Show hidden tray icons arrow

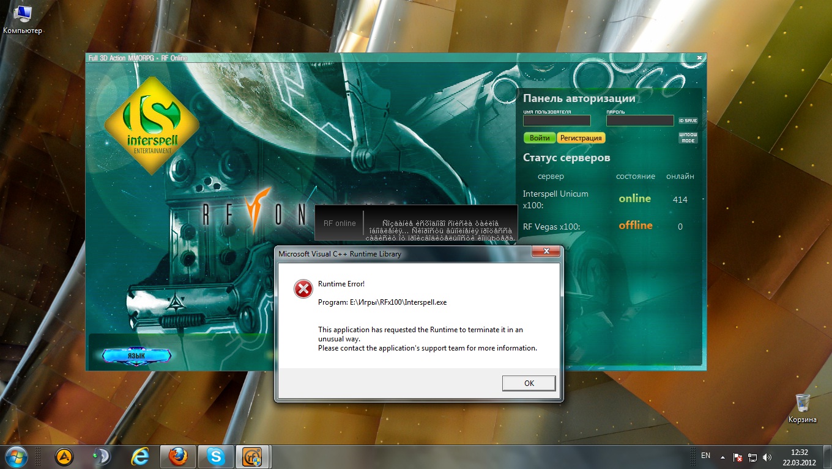[722, 457]
